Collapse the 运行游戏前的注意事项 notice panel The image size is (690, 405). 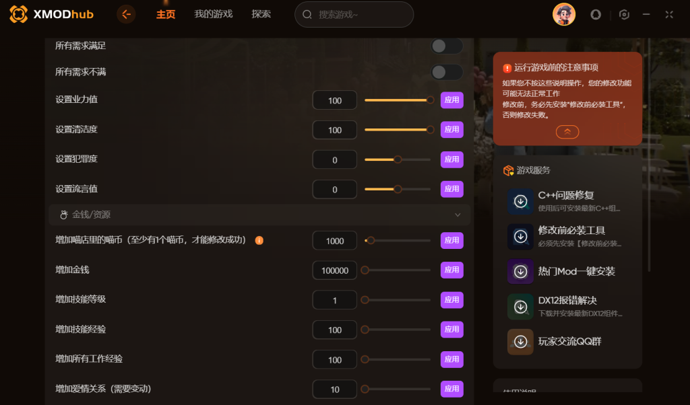pyautogui.click(x=567, y=132)
